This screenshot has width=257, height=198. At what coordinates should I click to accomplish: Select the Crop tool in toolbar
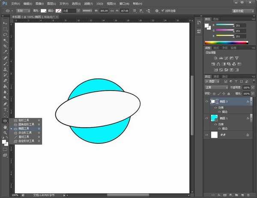5,46
